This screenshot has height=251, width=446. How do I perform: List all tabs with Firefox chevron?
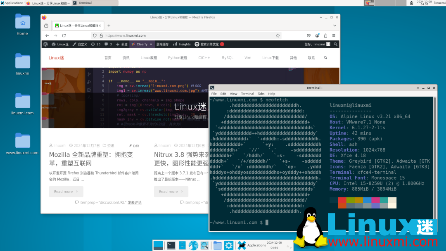pyautogui.click(x=334, y=26)
